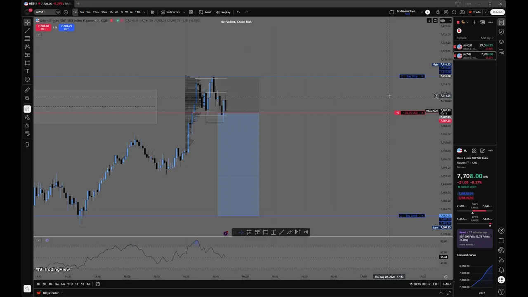This screenshot has width=528, height=297.
Task: Start bar Replay mode
Action: point(223,12)
